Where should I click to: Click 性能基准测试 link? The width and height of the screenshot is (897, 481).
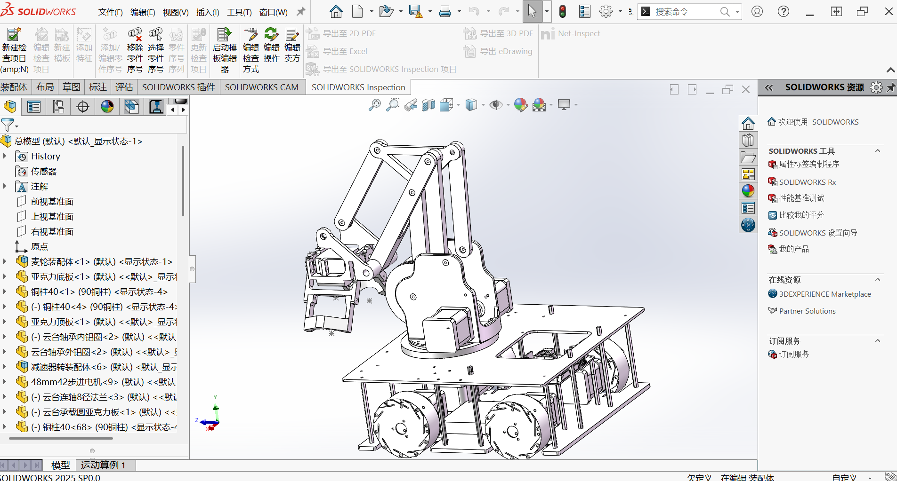tap(801, 198)
